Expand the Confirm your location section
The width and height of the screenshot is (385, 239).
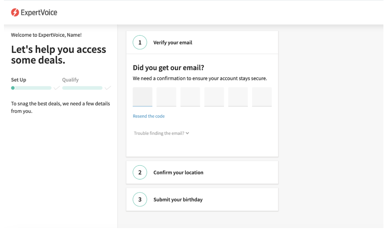[x=202, y=172]
